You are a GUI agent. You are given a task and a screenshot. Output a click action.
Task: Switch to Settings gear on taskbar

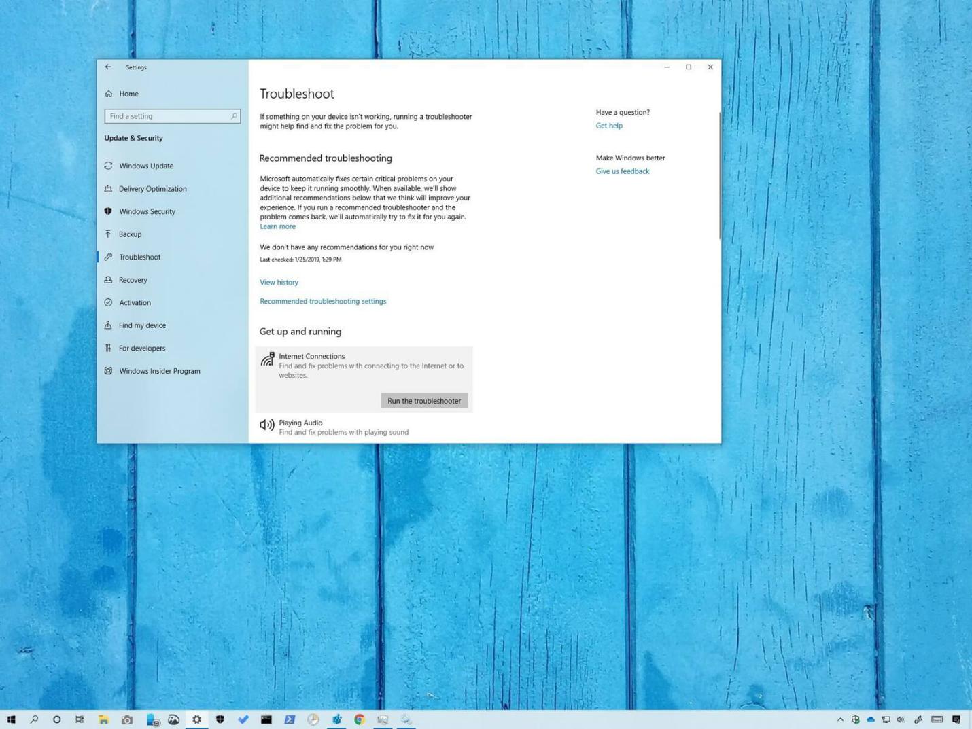tap(197, 719)
